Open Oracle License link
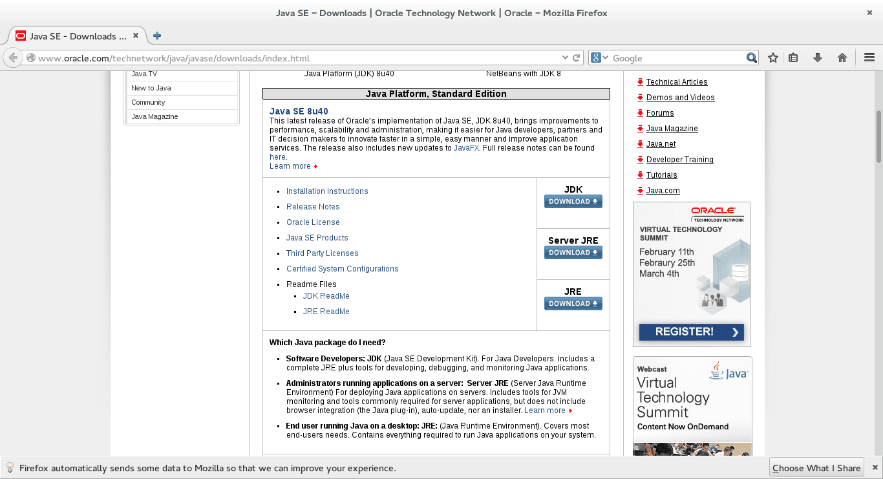 coord(313,222)
